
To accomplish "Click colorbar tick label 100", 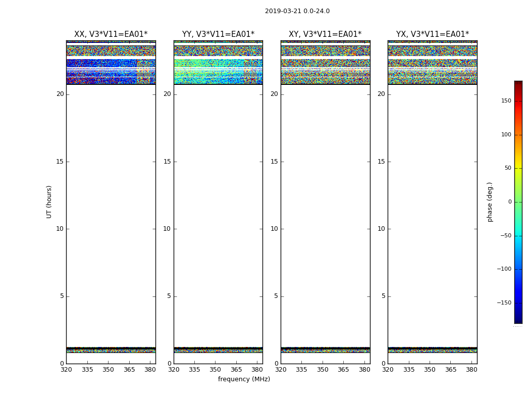I will (x=506, y=134).
